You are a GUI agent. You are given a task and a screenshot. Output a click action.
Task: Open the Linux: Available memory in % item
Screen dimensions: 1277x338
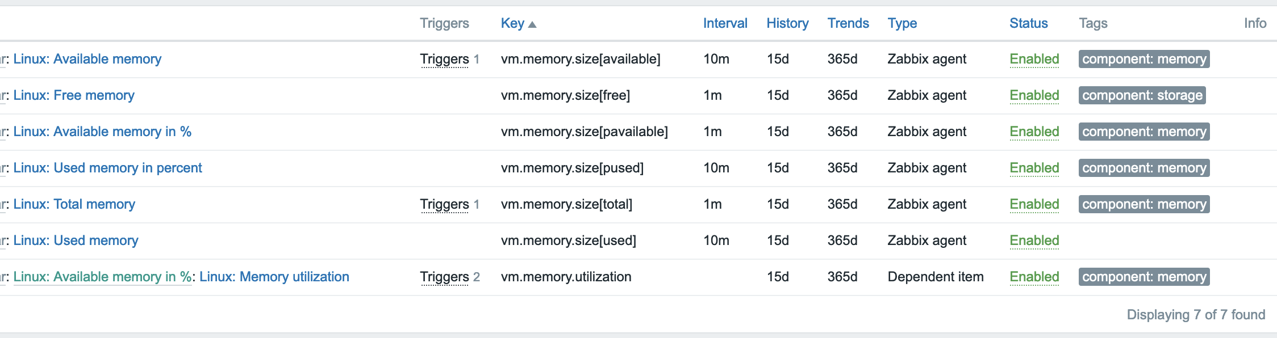click(x=102, y=132)
